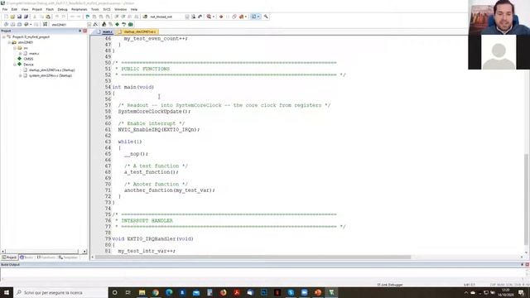Click the Build target toolbar icon
Viewport: 530px width, 298px height.
click(x=13, y=24)
